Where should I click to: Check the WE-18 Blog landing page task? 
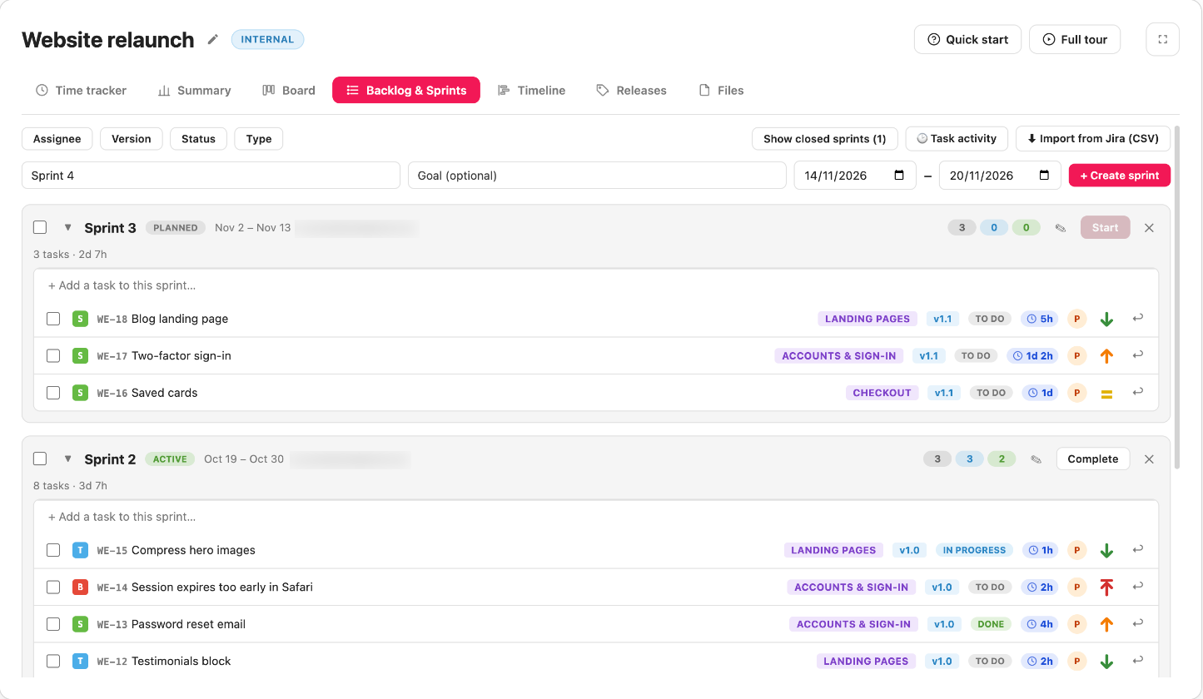pos(53,319)
